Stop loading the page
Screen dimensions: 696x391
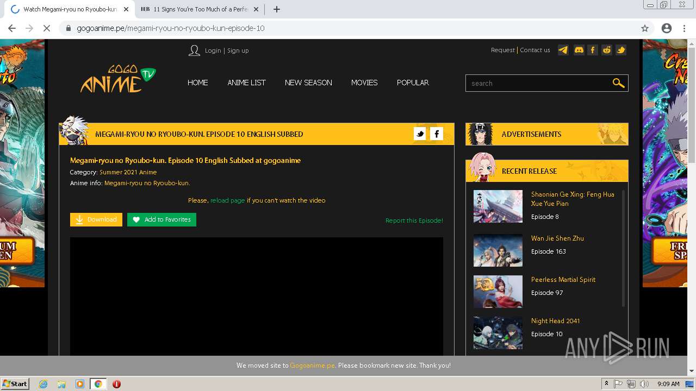47,28
